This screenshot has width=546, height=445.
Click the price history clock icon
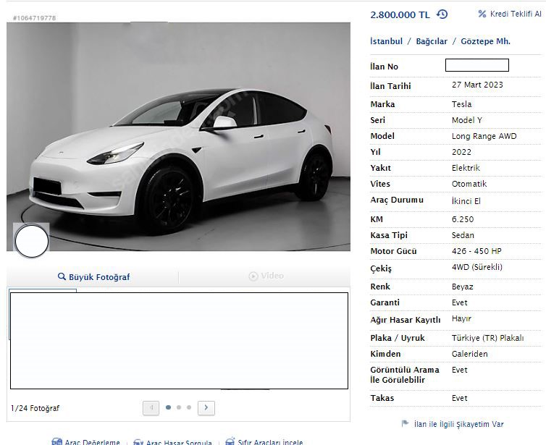pos(442,14)
